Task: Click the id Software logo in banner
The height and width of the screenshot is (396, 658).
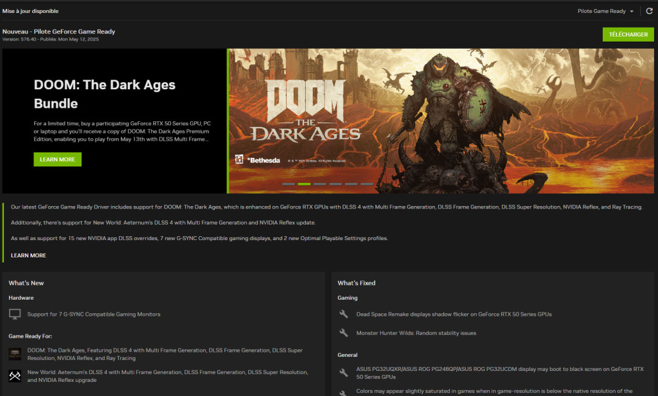Action: pyautogui.click(x=239, y=159)
